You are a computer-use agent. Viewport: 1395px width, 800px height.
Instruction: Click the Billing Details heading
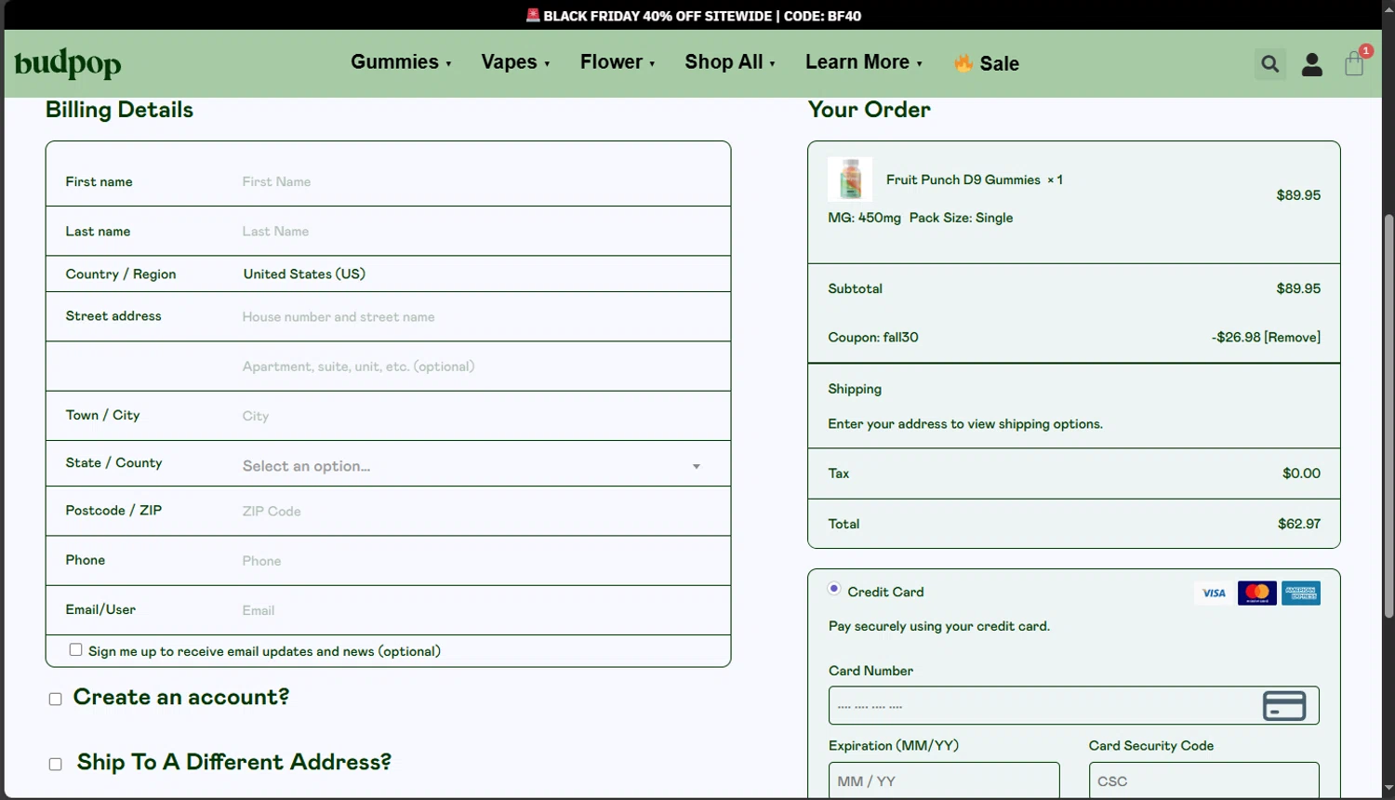coord(119,110)
